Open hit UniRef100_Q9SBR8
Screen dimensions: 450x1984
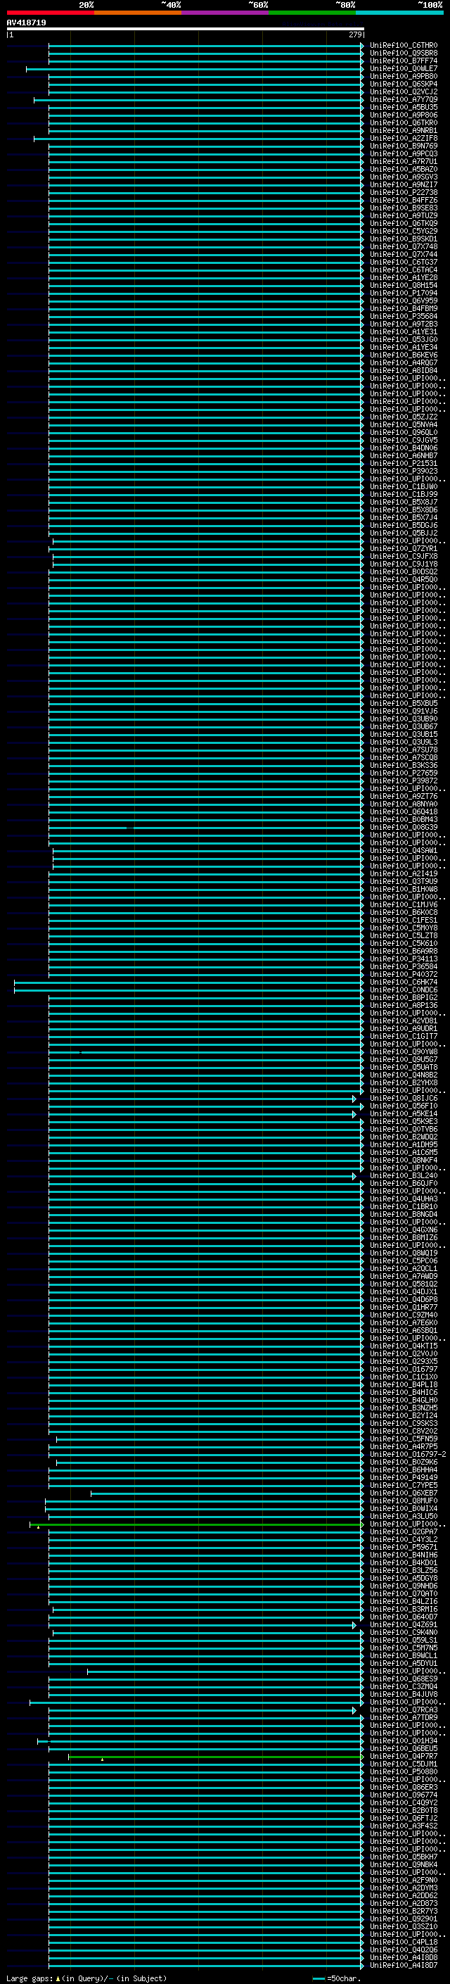tap(403, 53)
